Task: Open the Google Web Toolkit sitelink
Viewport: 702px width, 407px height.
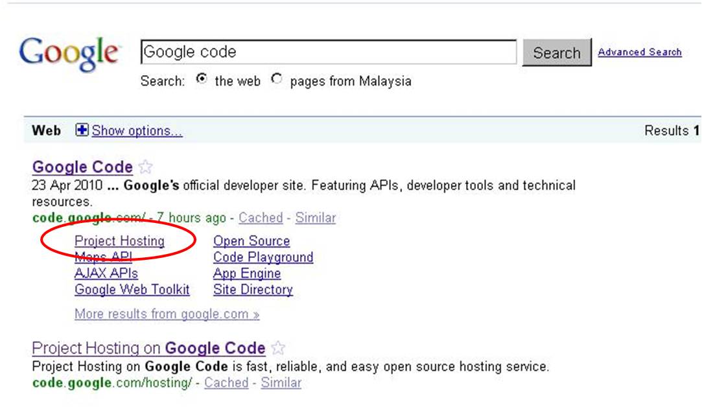Action: pyautogui.click(x=132, y=289)
